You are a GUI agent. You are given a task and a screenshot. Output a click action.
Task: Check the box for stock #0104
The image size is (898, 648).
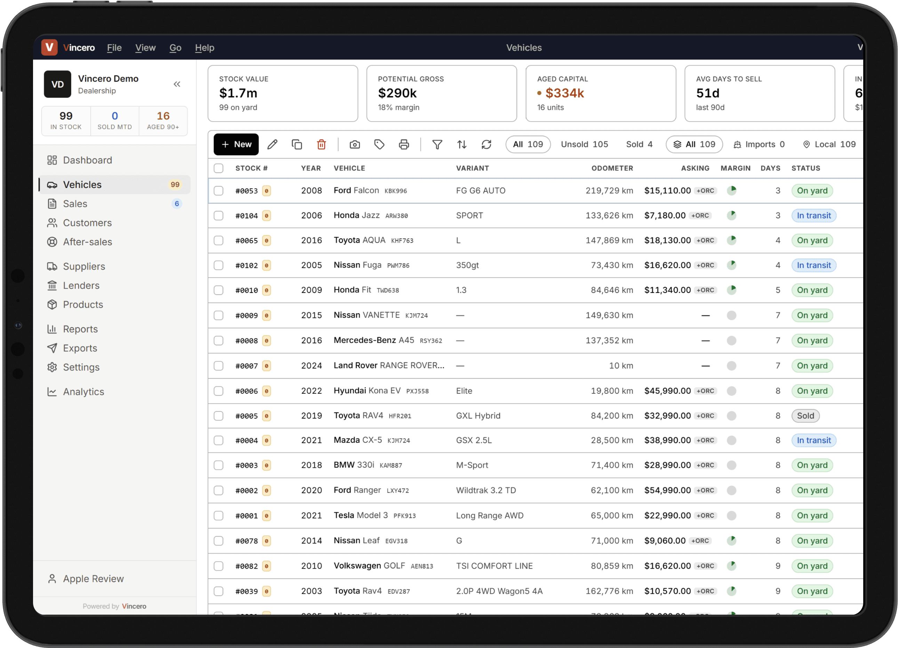(x=218, y=216)
